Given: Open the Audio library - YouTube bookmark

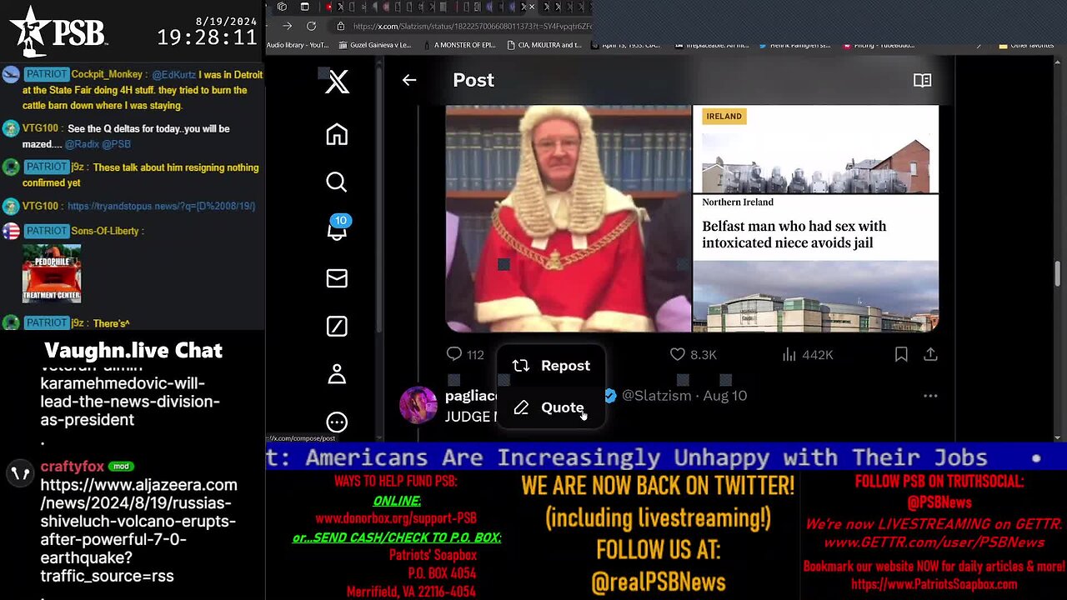Looking at the screenshot, I should point(298,45).
